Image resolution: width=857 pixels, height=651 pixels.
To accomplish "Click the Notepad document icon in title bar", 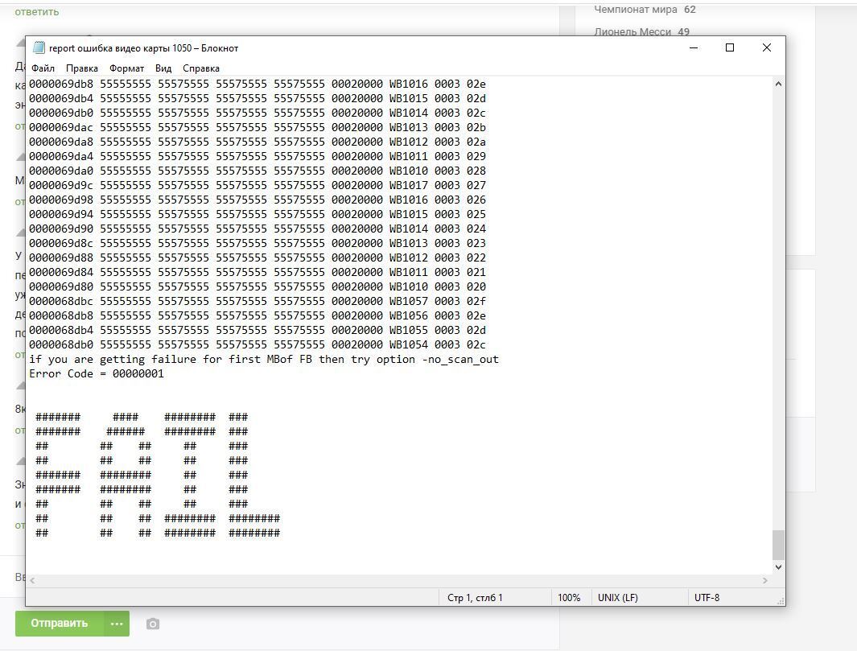I will click(x=39, y=48).
